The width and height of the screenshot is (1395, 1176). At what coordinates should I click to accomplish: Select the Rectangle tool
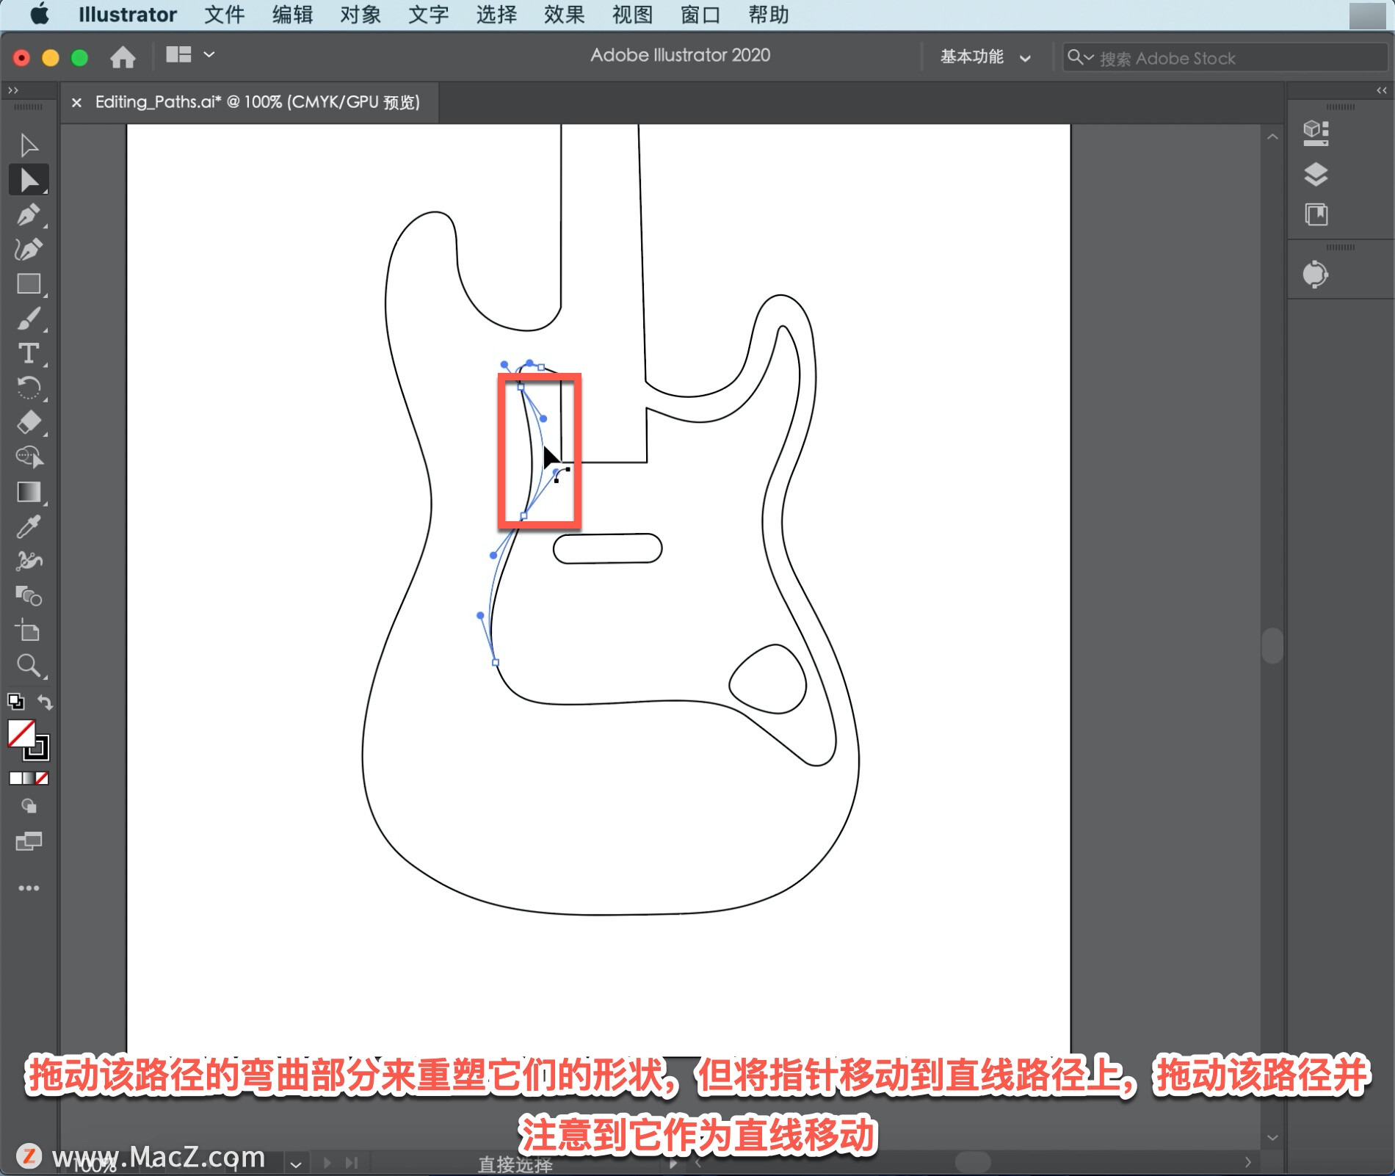click(x=29, y=284)
